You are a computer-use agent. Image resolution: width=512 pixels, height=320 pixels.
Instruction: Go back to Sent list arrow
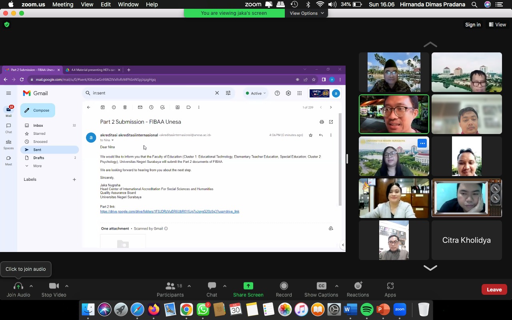[x=89, y=107]
